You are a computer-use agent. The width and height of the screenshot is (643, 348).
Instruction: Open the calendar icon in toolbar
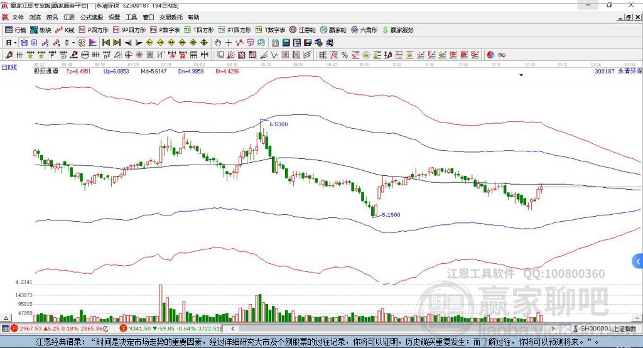tap(275, 43)
